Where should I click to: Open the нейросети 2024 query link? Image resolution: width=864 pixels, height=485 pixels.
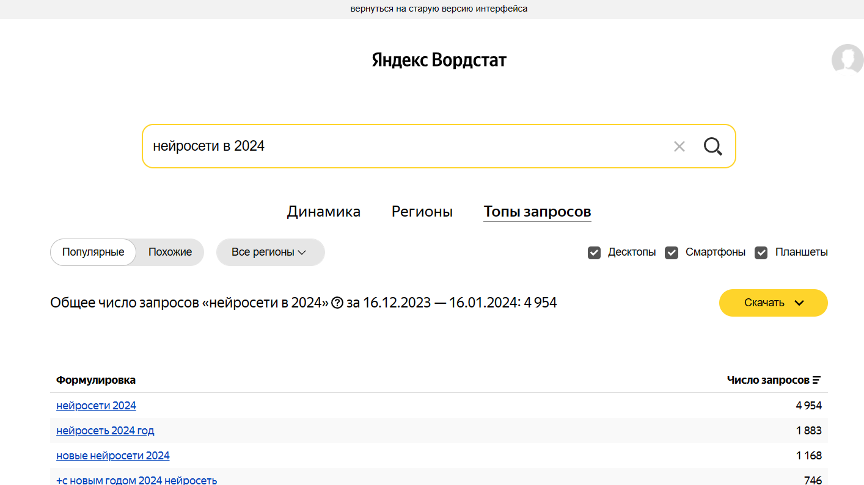tap(96, 406)
